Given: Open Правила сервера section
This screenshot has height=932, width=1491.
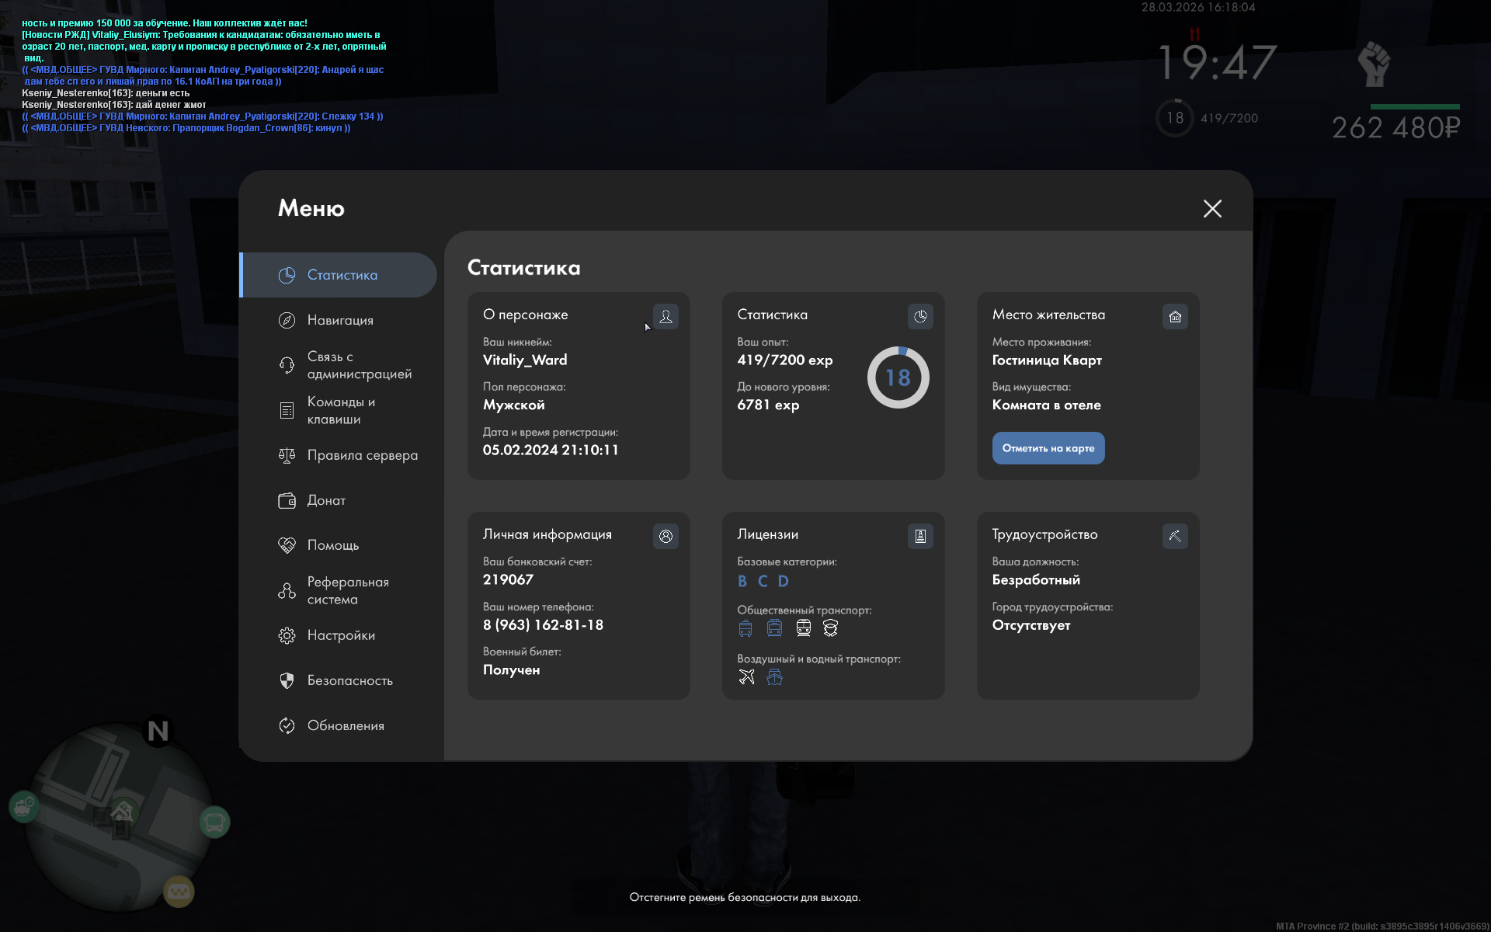Looking at the screenshot, I should 362,455.
